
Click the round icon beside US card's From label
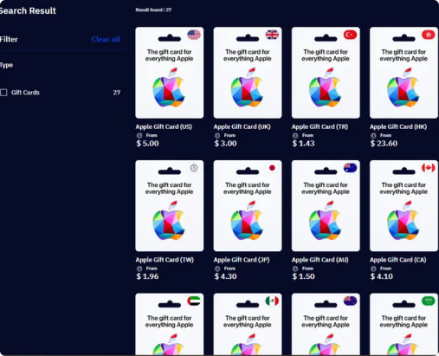(x=139, y=135)
